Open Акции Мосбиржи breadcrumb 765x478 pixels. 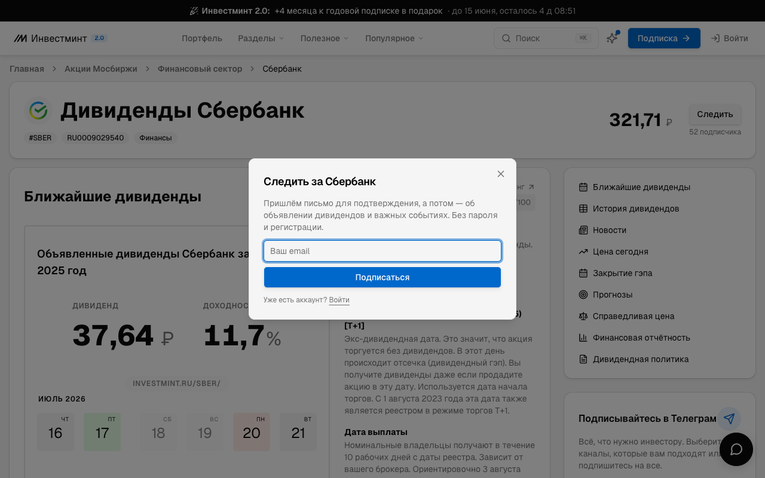(x=101, y=69)
